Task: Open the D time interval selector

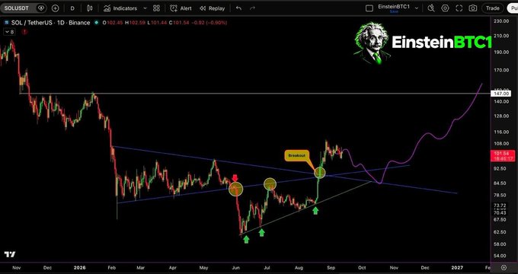Action: [72, 8]
